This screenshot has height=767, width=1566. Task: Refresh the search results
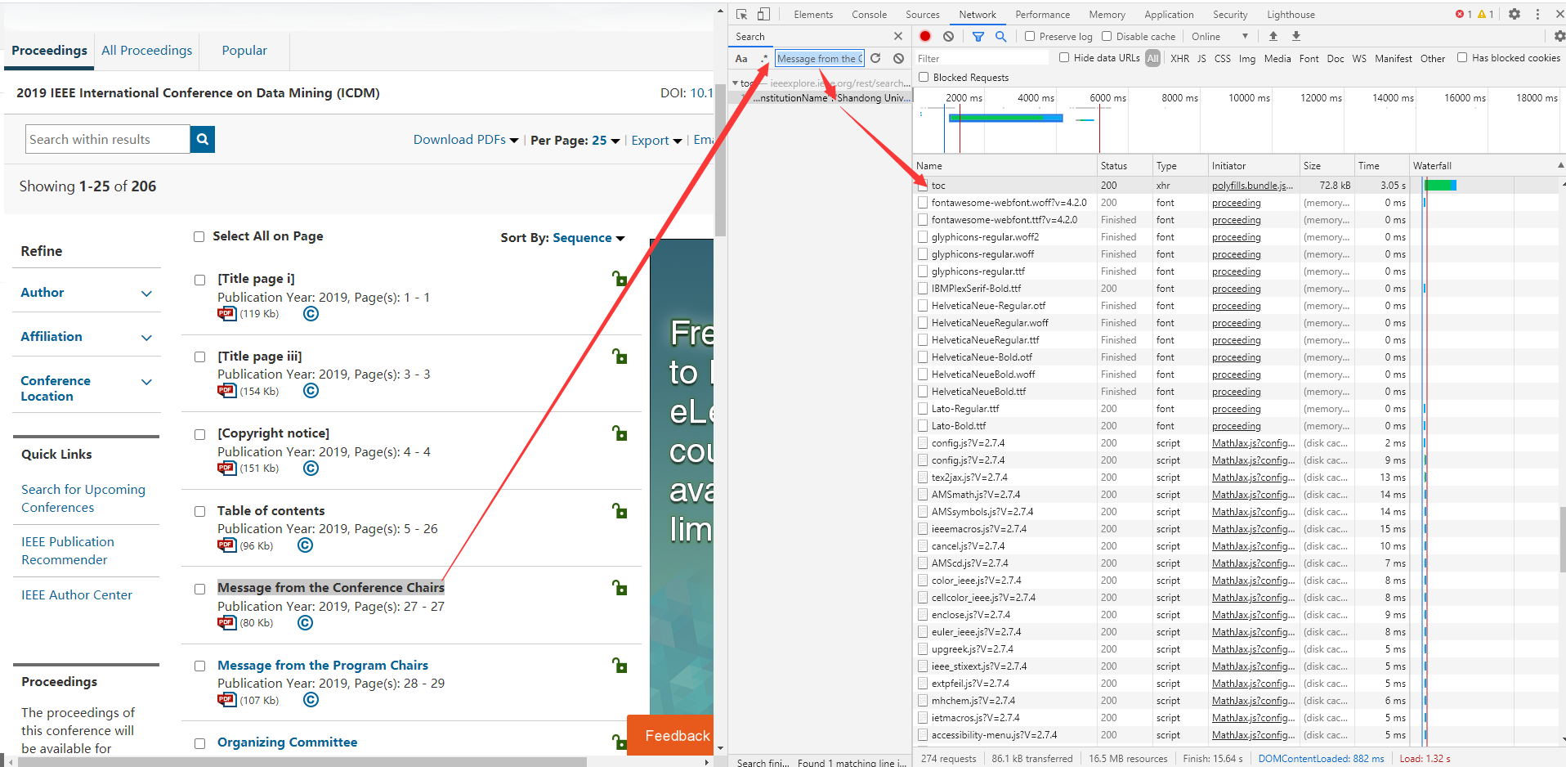coord(875,58)
